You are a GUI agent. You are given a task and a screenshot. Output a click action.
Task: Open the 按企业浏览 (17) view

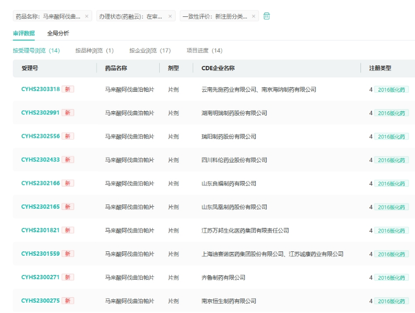[x=150, y=51]
